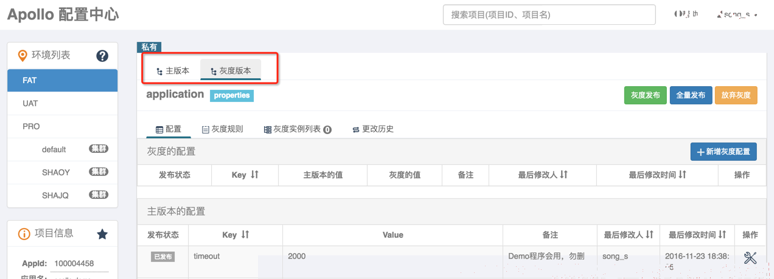The width and height of the screenshot is (774, 279).
Task: Click the application namespace name
Action: (175, 94)
